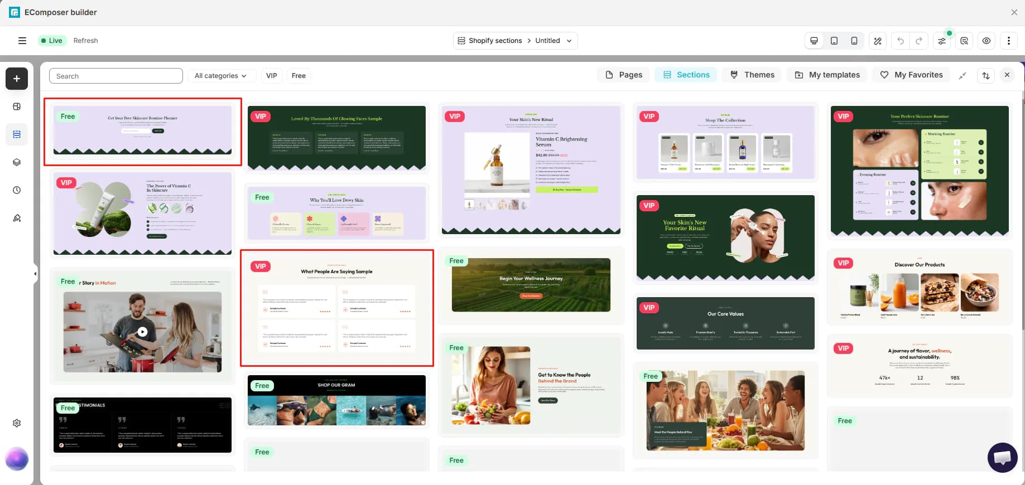Open the My Favorites tab
The width and height of the screenshot is (1025, 485).
pos(911,75)
